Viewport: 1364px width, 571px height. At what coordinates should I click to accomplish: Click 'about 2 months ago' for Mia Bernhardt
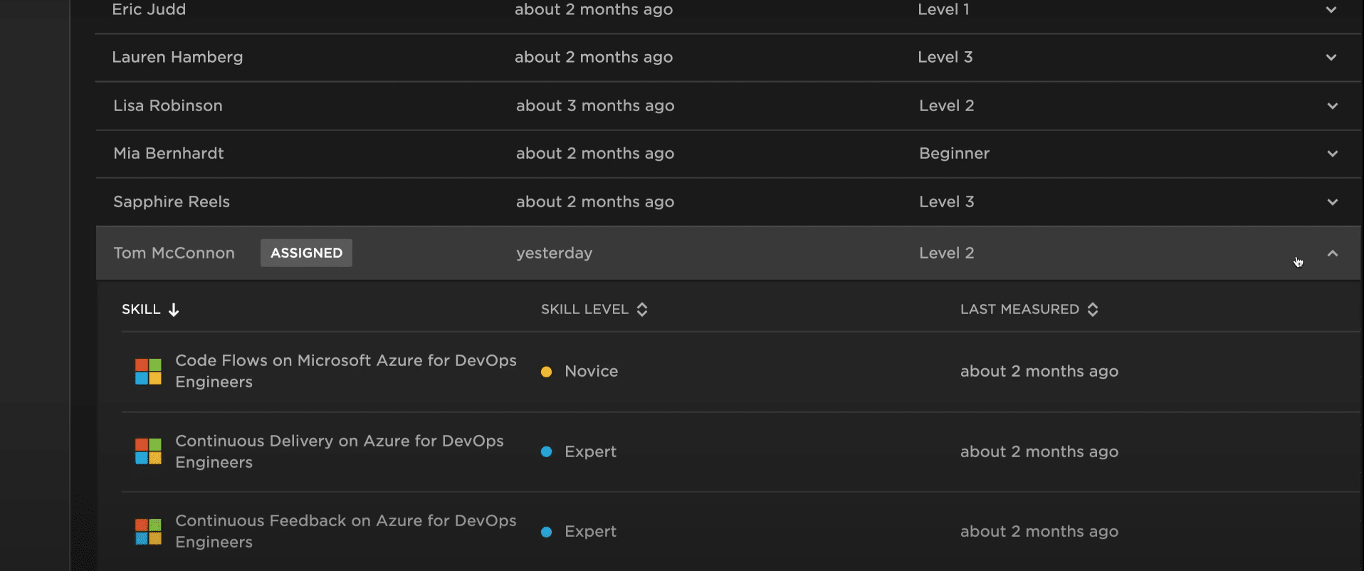595,153
